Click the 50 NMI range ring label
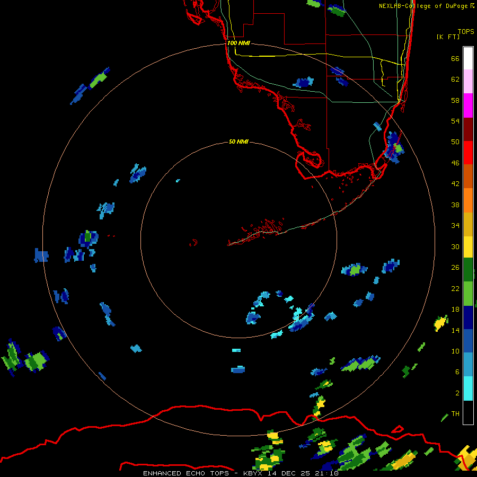Viewport: 477px width, 477px height. (238, 142)
